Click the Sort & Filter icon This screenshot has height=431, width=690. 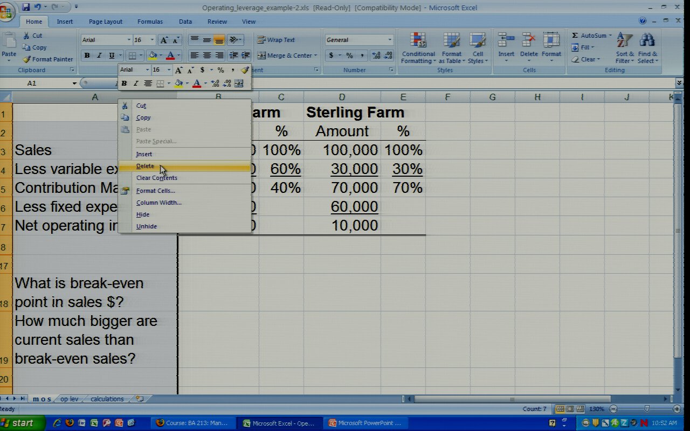click(624, 48)
